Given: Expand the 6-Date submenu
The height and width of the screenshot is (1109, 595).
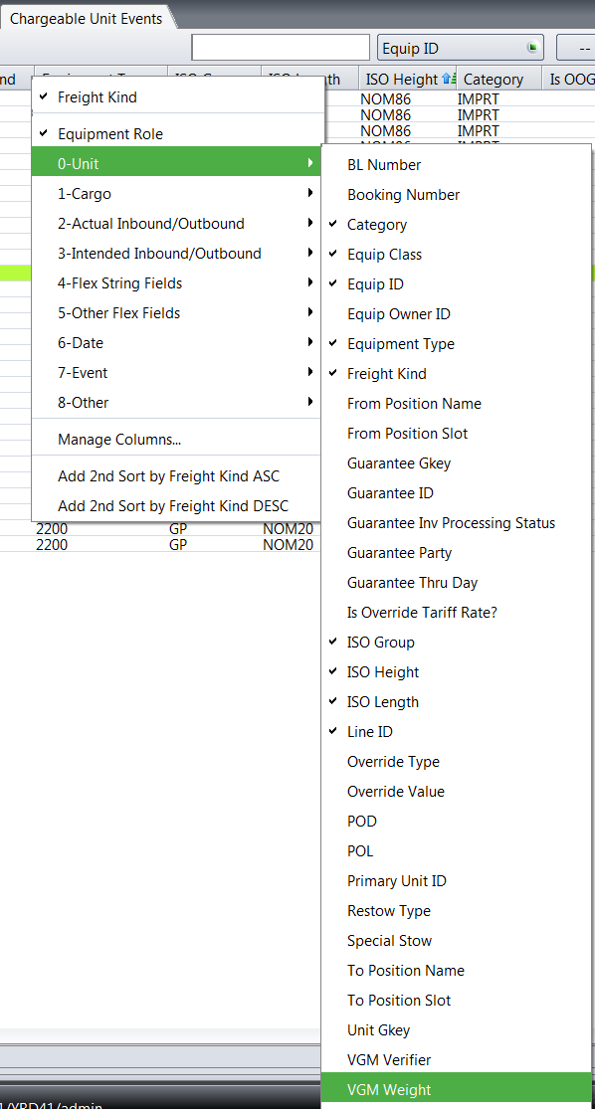Looking at the screenshot, I should [176, 342].
